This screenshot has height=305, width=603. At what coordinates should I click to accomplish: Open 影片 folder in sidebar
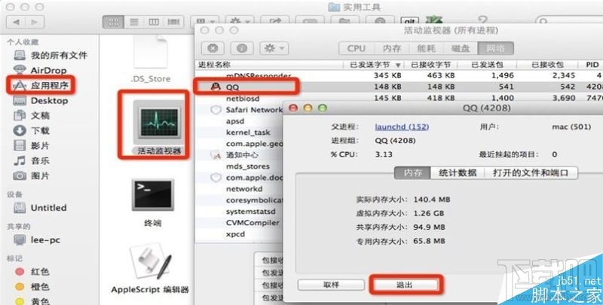click(32, 145)
